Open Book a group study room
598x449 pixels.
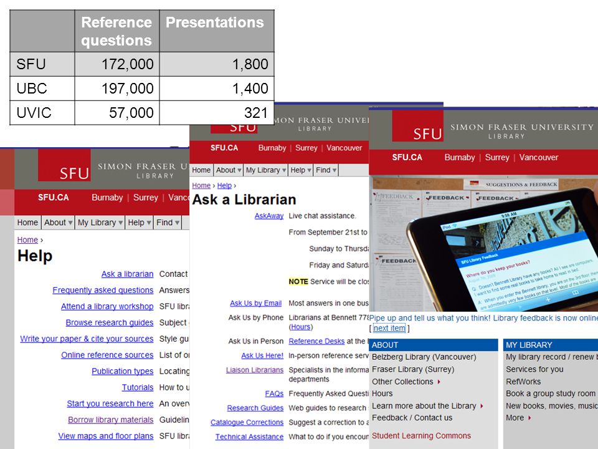(x=550, y=393)
